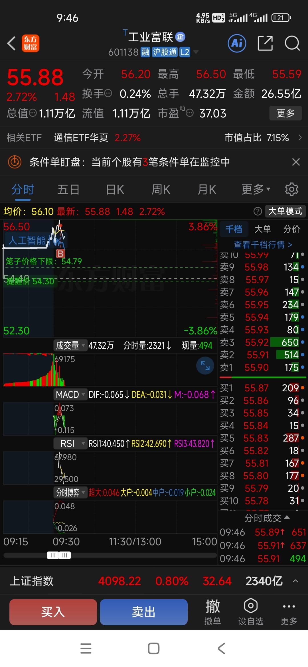Switch to 大单 tab
The image size is (308, 667).
pos(263,229)
